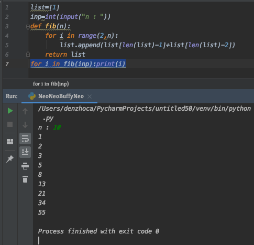Rerun the script with green play icon

(x=10, y=111)
